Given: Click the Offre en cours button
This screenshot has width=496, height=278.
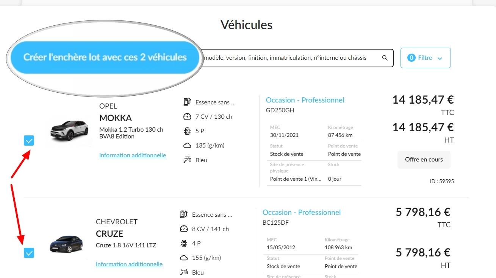Looking at the screenshot, I should pos(424,160).
